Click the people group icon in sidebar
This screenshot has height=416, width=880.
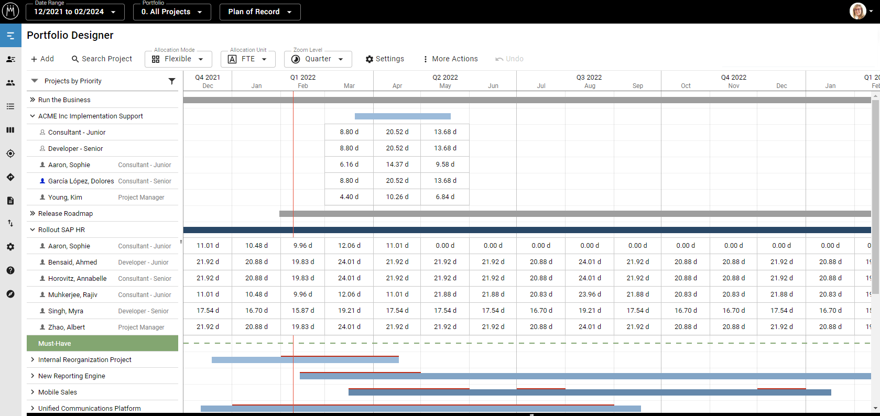(10, 83)
